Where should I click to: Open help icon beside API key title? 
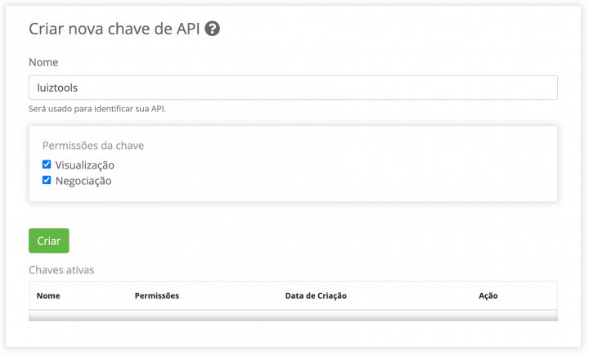(x=212, y=29)
